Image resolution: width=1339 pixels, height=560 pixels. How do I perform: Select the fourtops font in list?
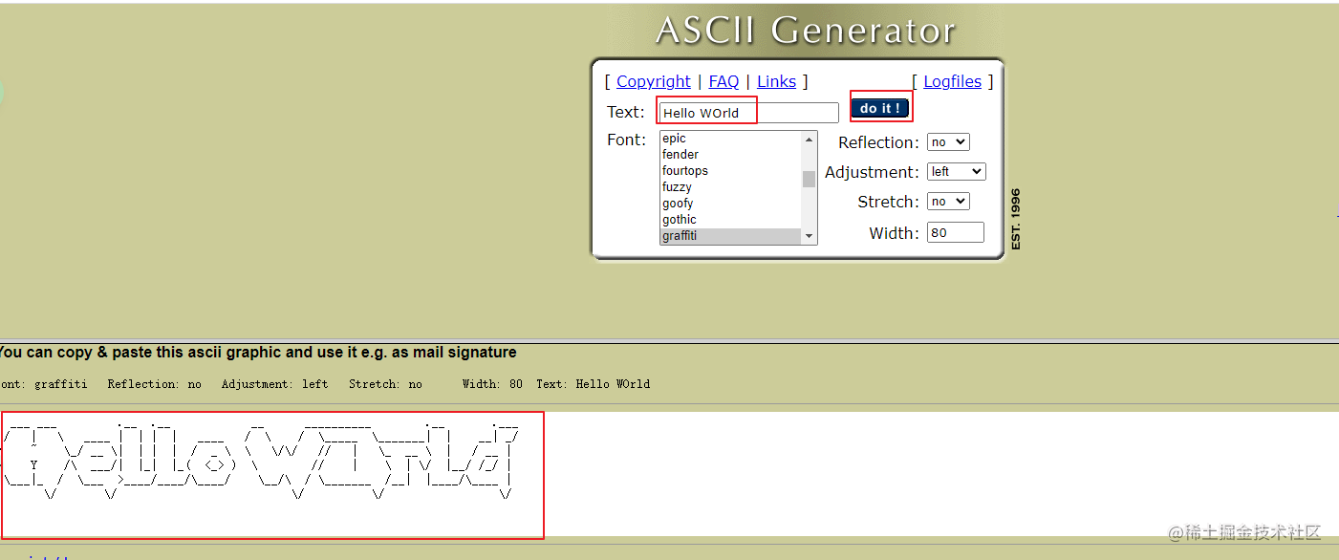pyautogui.click(x=731, y=171)
